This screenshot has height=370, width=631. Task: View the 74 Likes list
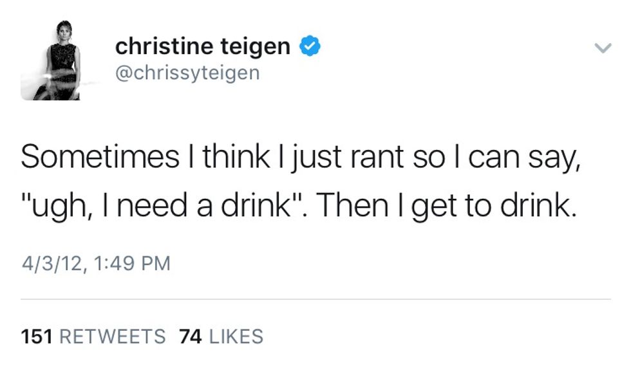[x=221, y=336]
